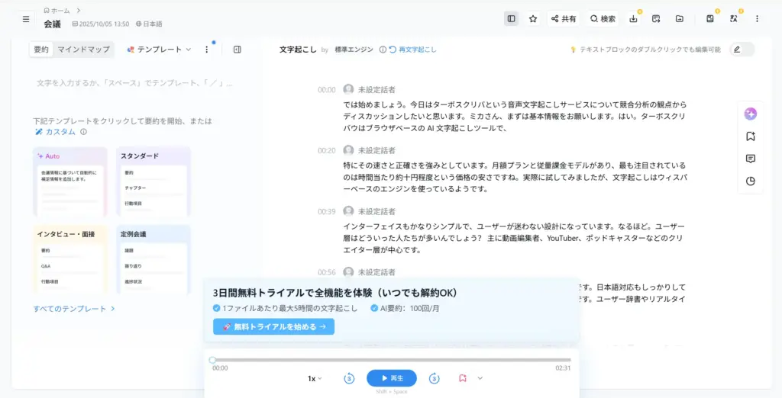Click 未設定話者 speaker name at 00:39
Viewport: 782px width, 398px height.
(377, 211)
